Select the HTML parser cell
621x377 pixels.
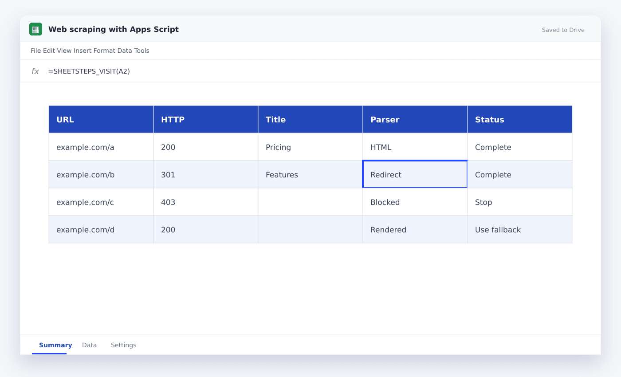click(x=415, y=147)
